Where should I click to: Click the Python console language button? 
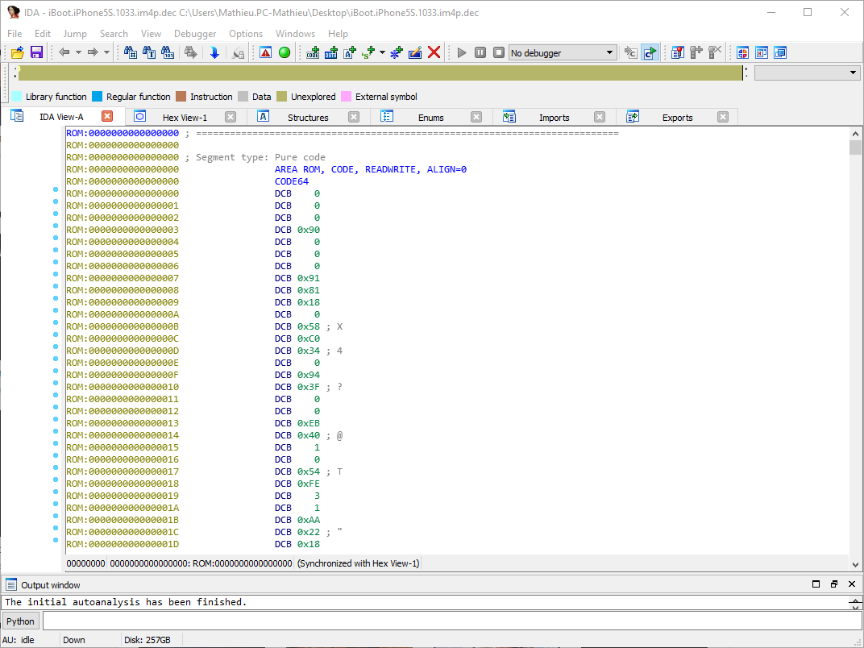(x=21, y=621)
